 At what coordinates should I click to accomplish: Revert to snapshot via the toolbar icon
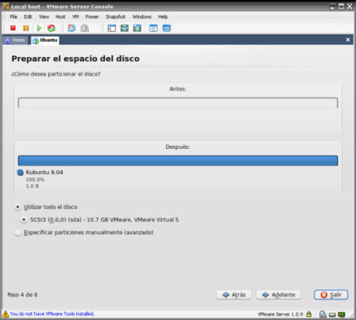pyautogui.click(x=85, y=28)
